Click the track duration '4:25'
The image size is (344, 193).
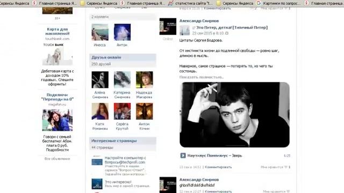pyautogui.click(x=287, y=156)
